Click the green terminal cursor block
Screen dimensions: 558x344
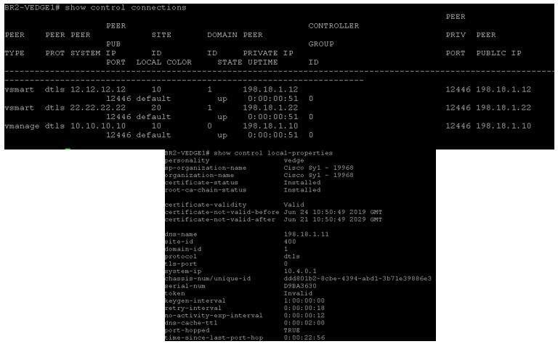[x=68, y=149]
